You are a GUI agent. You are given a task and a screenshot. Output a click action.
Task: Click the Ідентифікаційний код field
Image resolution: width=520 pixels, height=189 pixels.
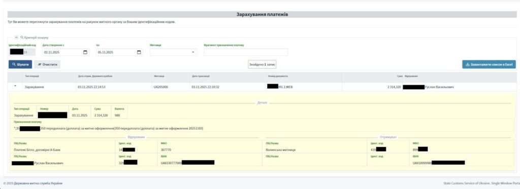tap(22, 52)
